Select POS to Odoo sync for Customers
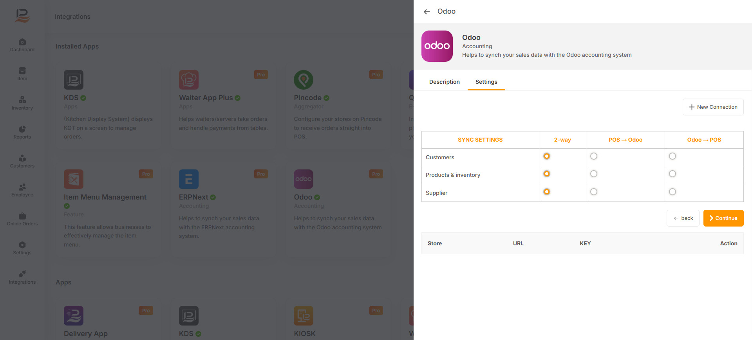Viewport: 752px width, 340px height. coord(594,156)
